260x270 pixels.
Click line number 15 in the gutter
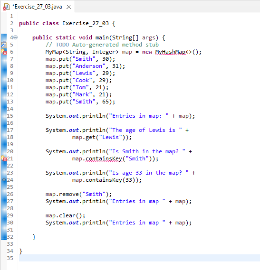tap(10, 116)
